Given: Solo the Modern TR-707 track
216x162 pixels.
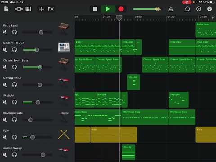Looking at the screenshot, I should 14,50.
